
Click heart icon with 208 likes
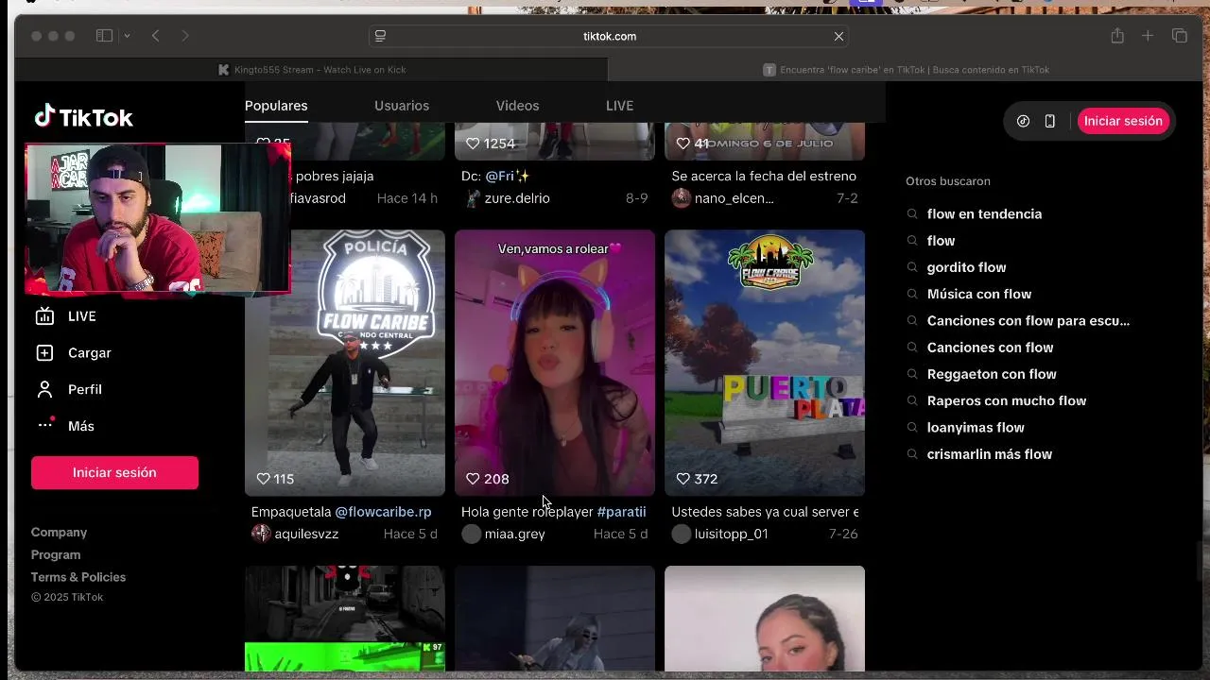click(474, 479)
